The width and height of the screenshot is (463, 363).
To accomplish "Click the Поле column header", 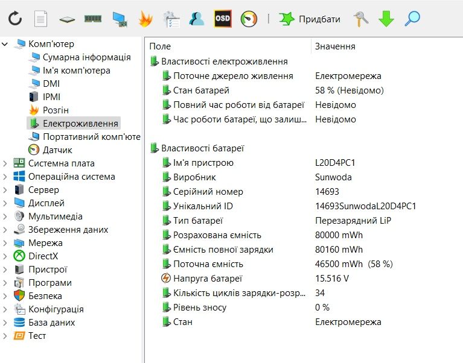I will tap(229, 46).
